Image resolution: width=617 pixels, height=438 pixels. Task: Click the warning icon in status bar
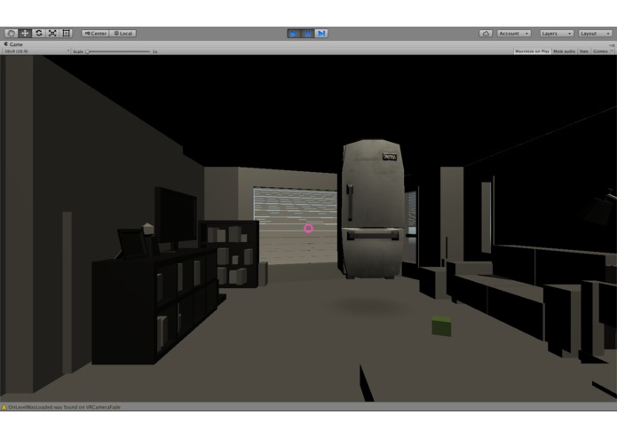pos(4,407)
